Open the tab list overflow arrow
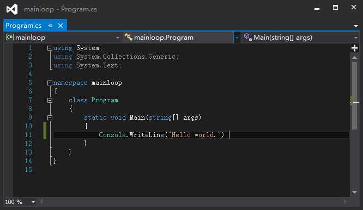The height and width of the screenshot is (210, 363). coord(355,26)
